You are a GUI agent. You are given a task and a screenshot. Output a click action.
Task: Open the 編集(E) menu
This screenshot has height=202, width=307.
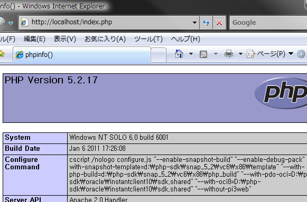34,39
